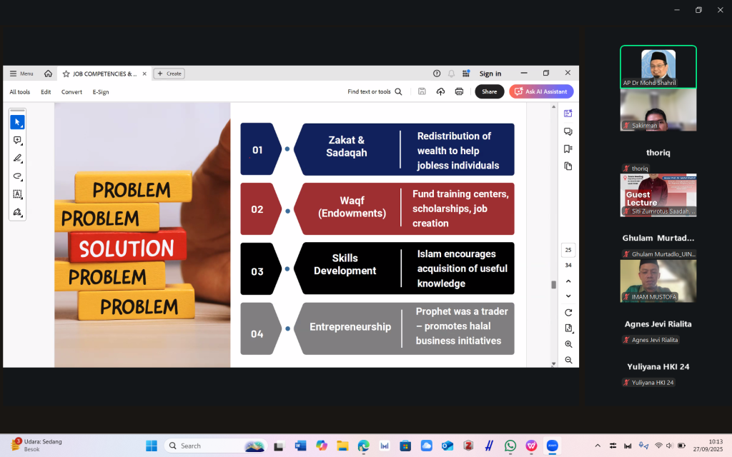Pick the highlighter pen tool
Image resolution: width=732 pixels, height=457 pixels.
click(x=17, y=158)
